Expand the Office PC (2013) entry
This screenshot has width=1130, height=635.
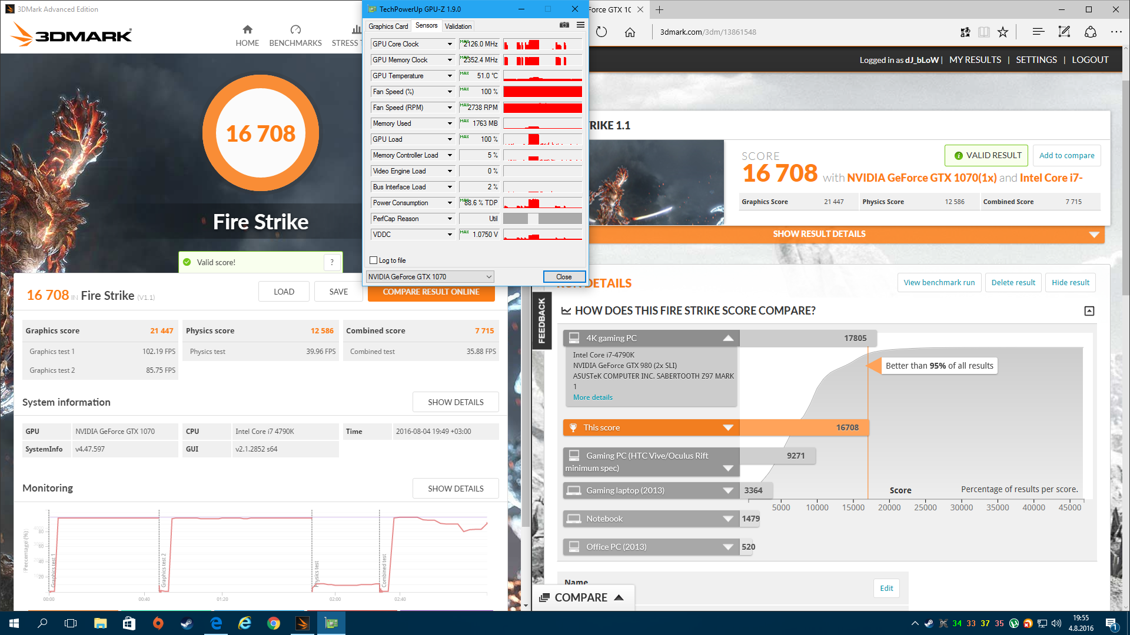(x=728, y=547)
